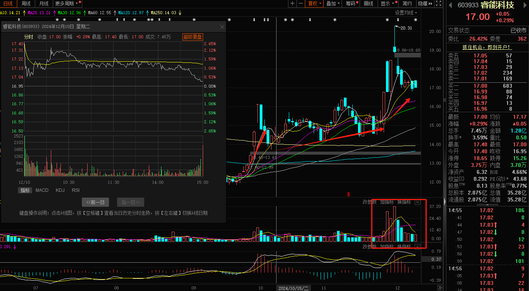Click the 总手 7.45万 value
The height and width of the screenshot is (291, 529).
click(479, 131)
